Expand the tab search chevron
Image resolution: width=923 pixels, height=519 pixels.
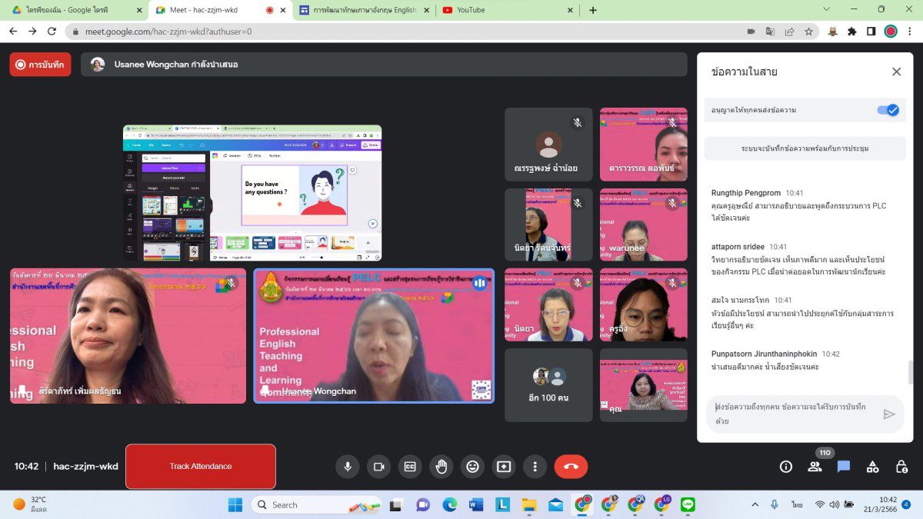[826, 9]
